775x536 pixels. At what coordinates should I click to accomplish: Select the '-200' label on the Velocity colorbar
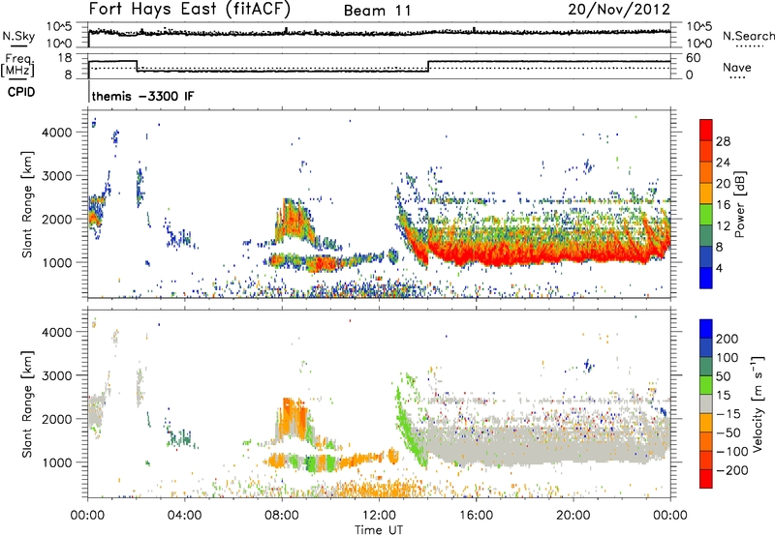pos(732,470)
